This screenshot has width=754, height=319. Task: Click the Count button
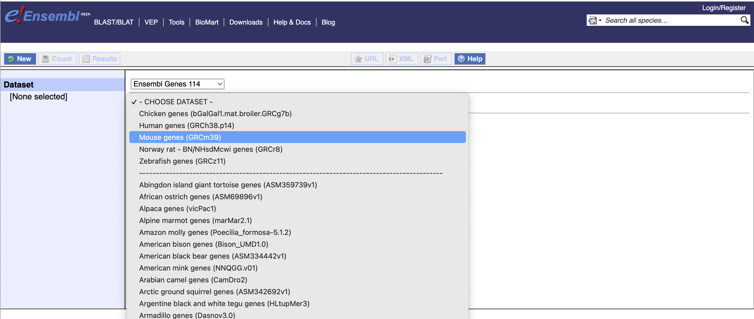pos(57,59)
